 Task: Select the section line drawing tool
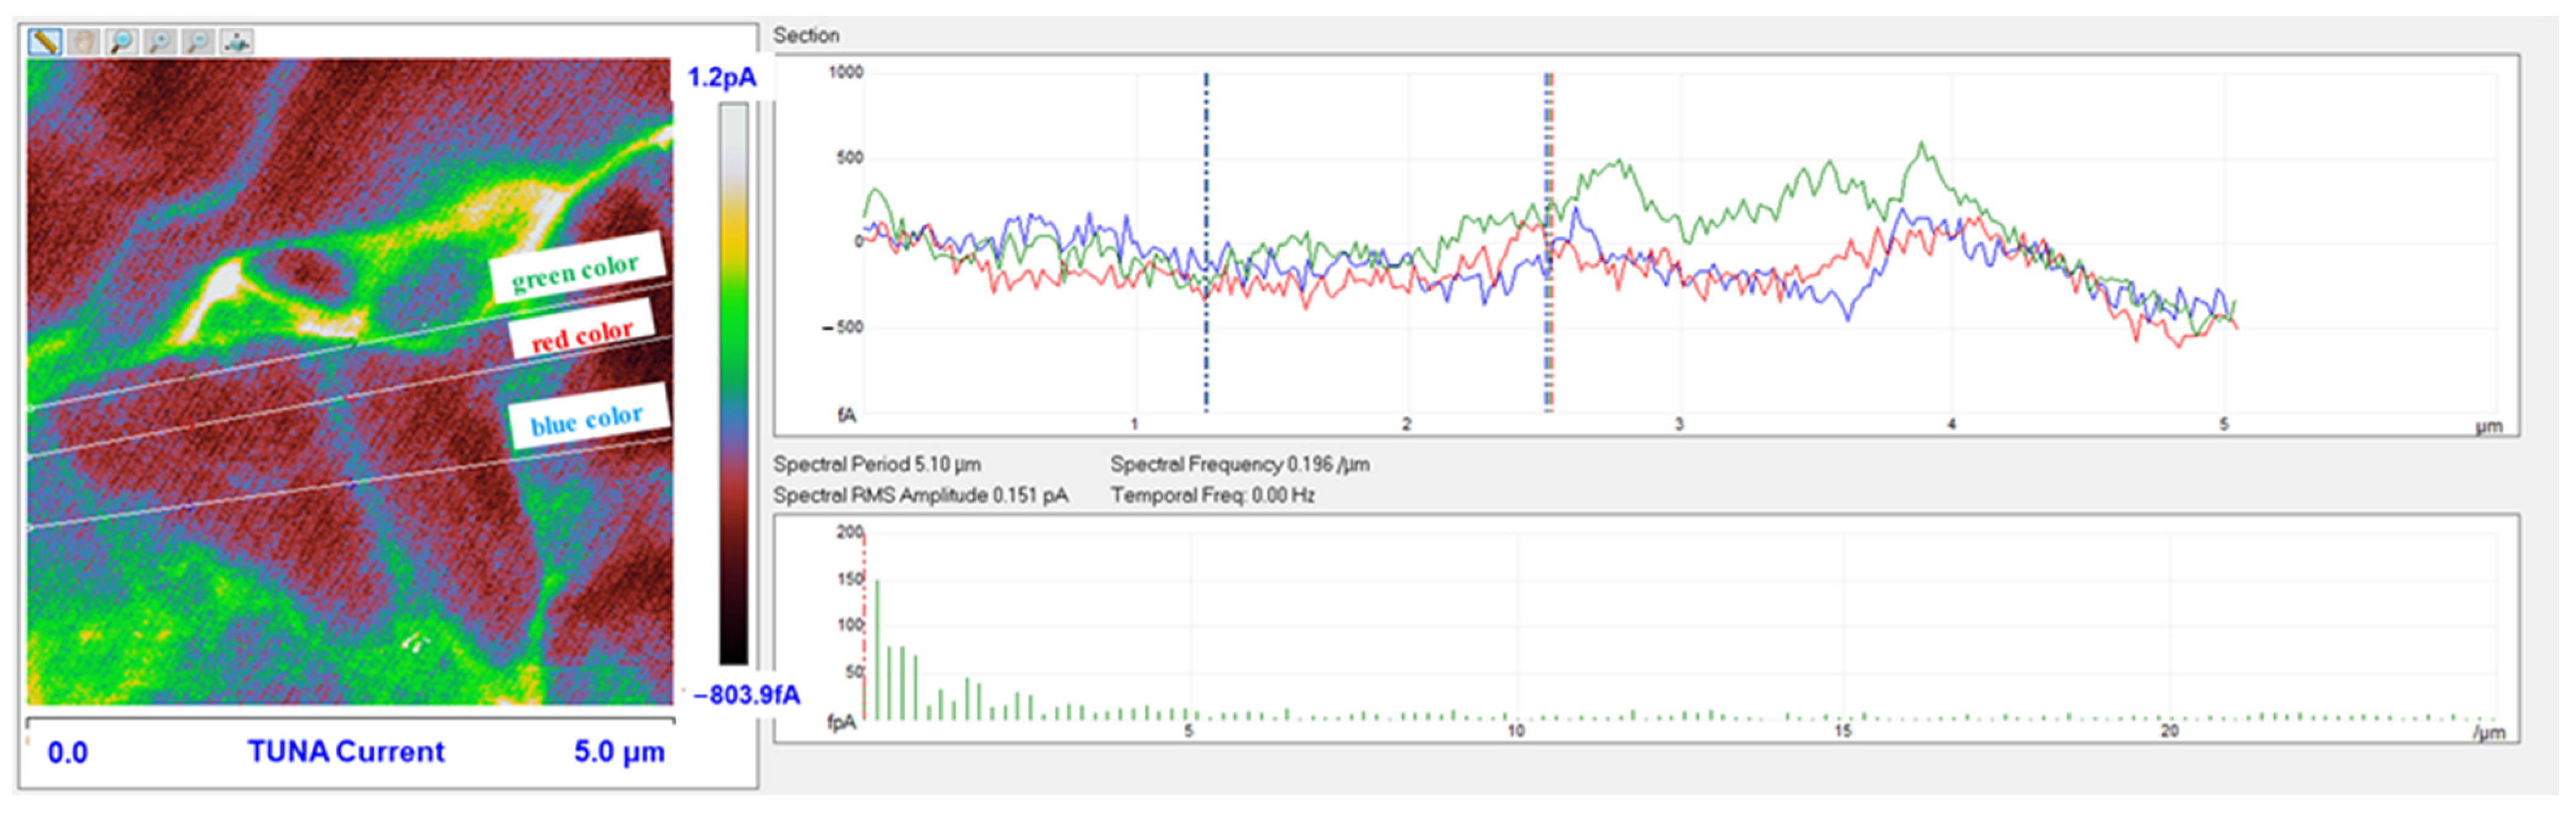point(44,41)
